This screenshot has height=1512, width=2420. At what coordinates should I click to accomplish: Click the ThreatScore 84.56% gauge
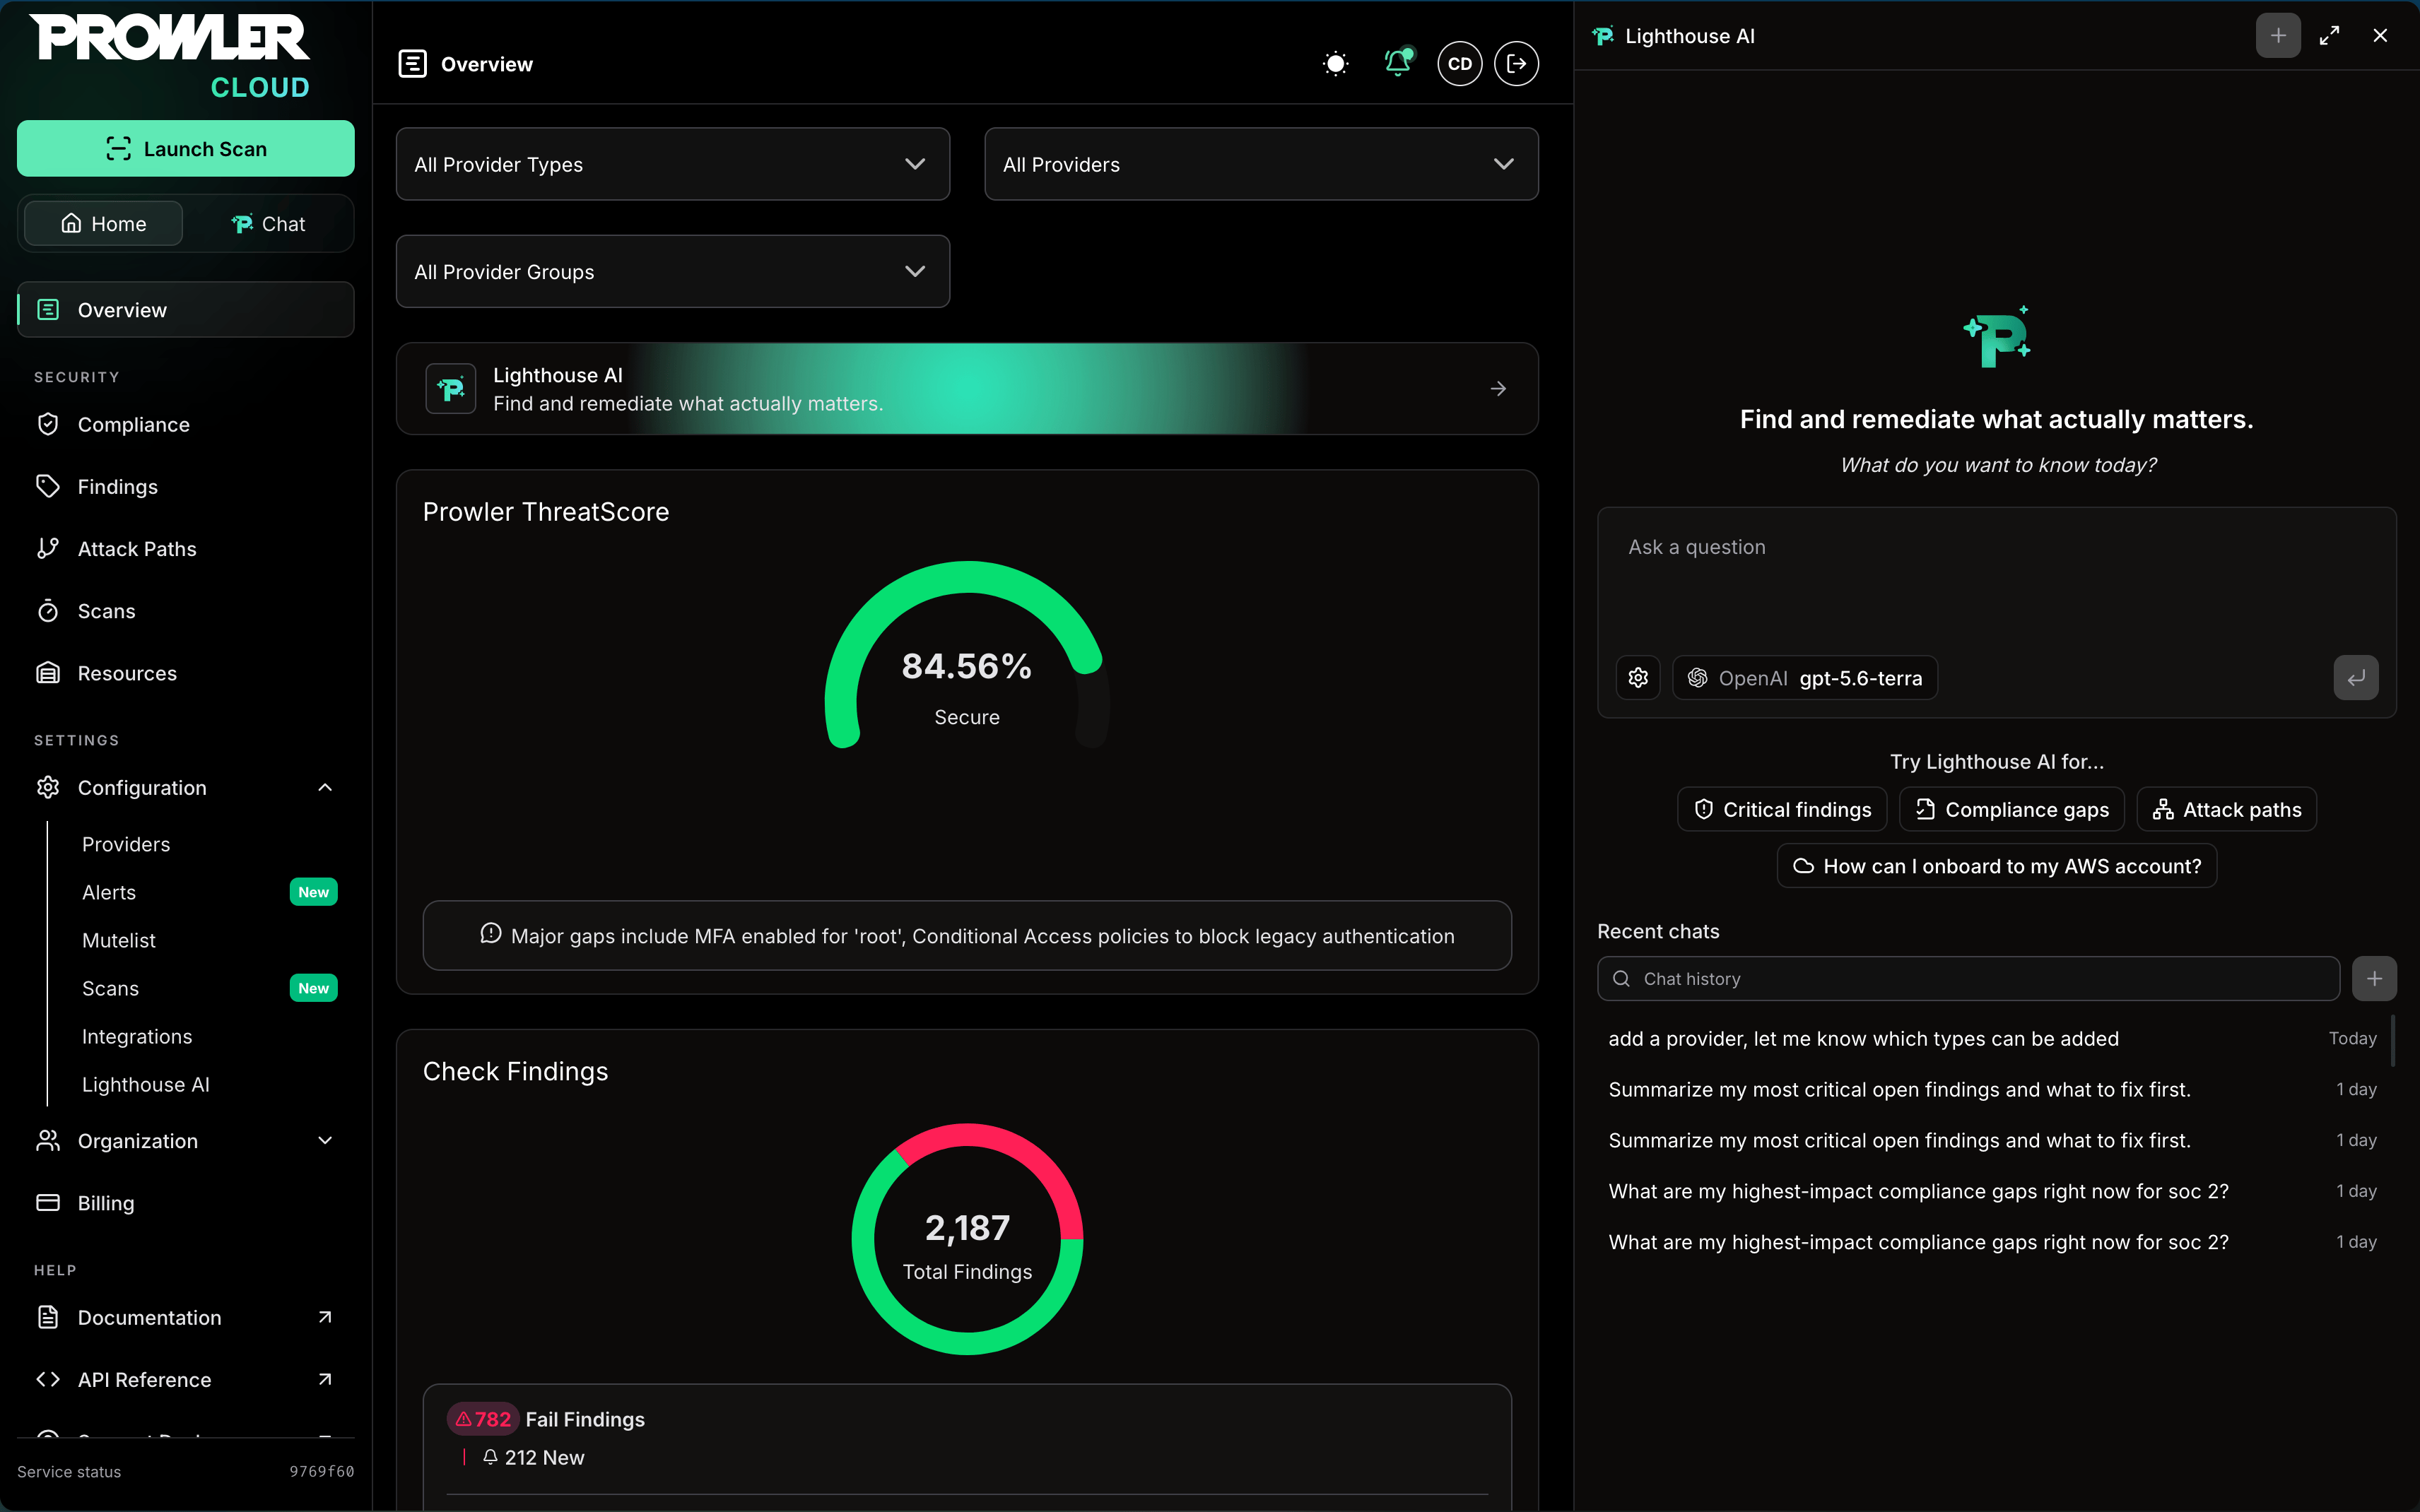point(967,655)
